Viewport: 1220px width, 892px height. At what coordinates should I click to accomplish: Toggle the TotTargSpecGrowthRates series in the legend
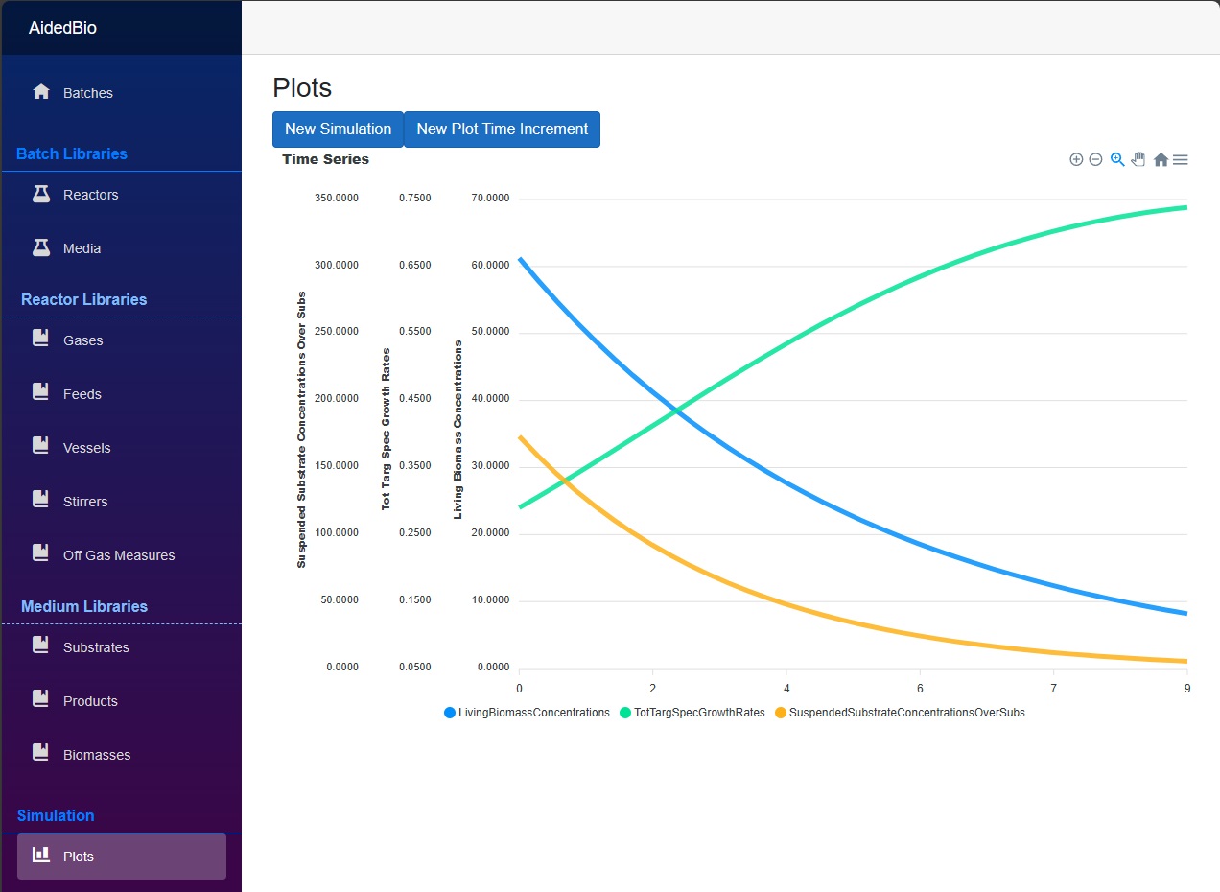tap(692, 713)
